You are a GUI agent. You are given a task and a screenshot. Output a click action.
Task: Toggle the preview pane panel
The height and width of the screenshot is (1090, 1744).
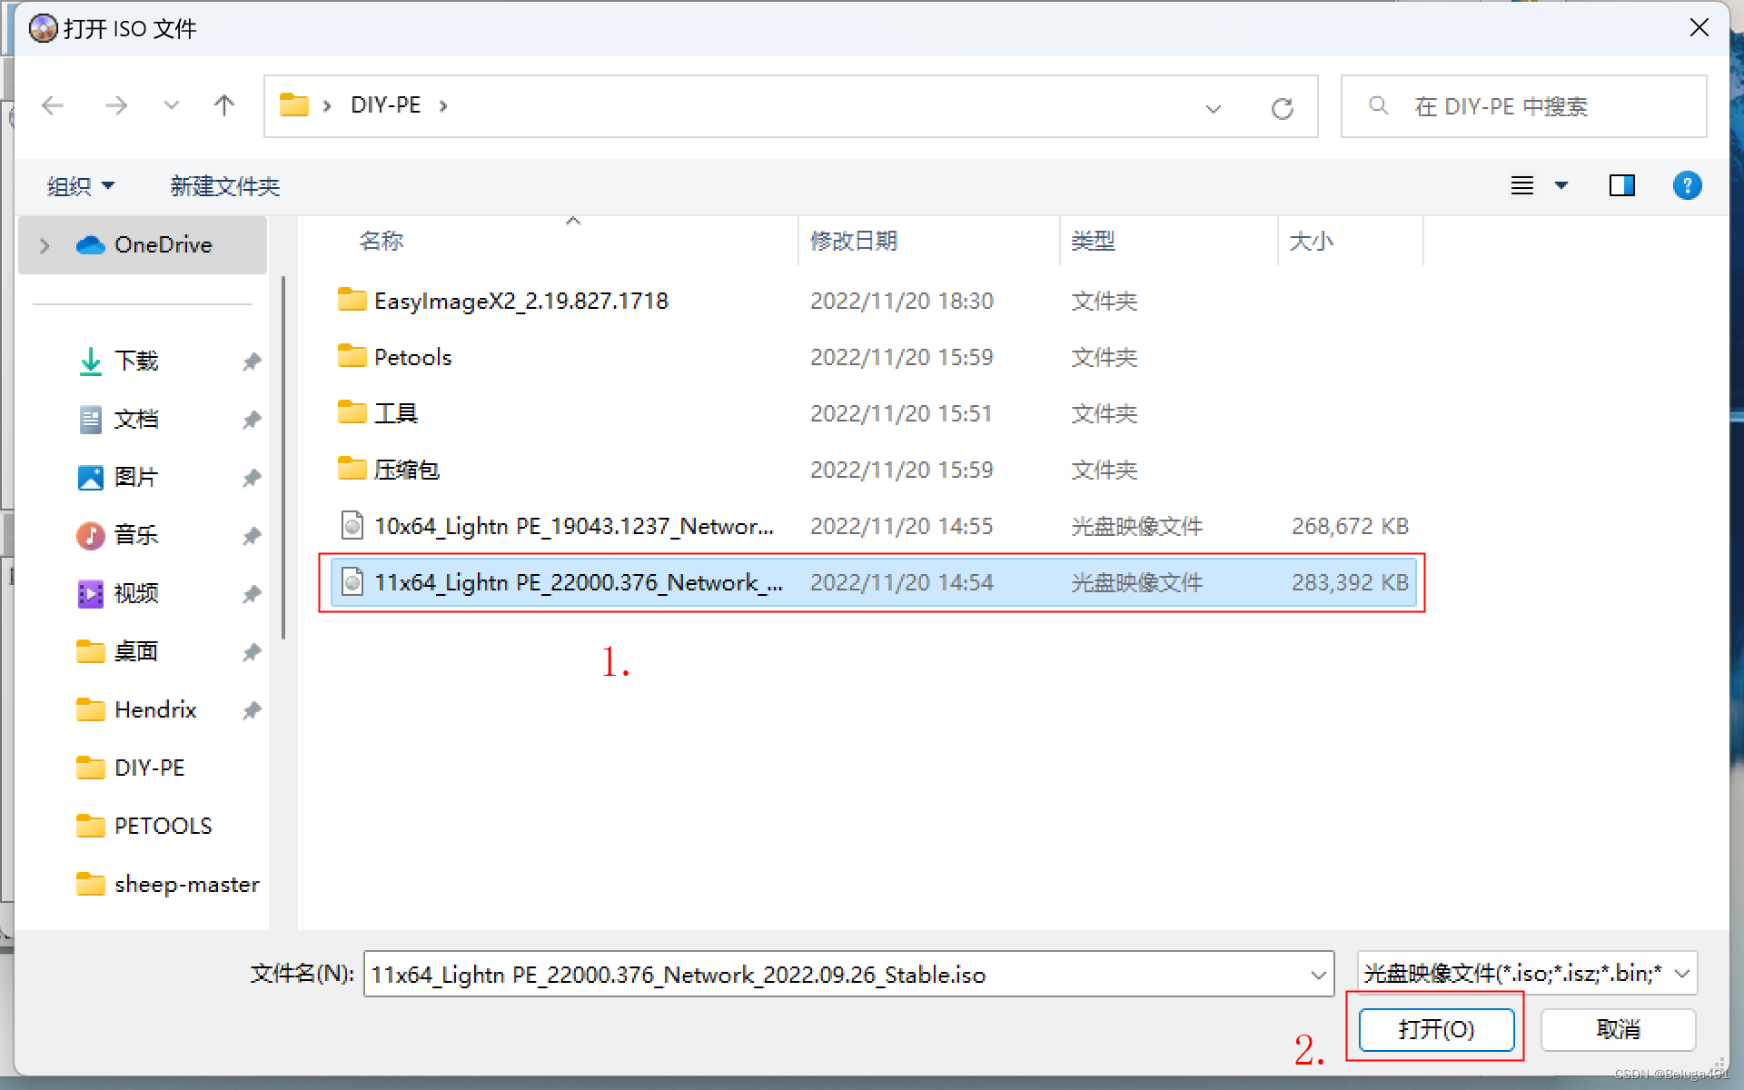tap(1622, 185)
